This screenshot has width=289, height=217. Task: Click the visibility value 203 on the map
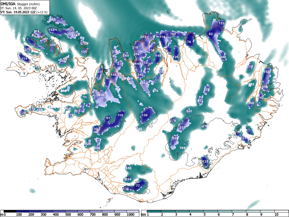pyautogui.click(x=143, y=37)
